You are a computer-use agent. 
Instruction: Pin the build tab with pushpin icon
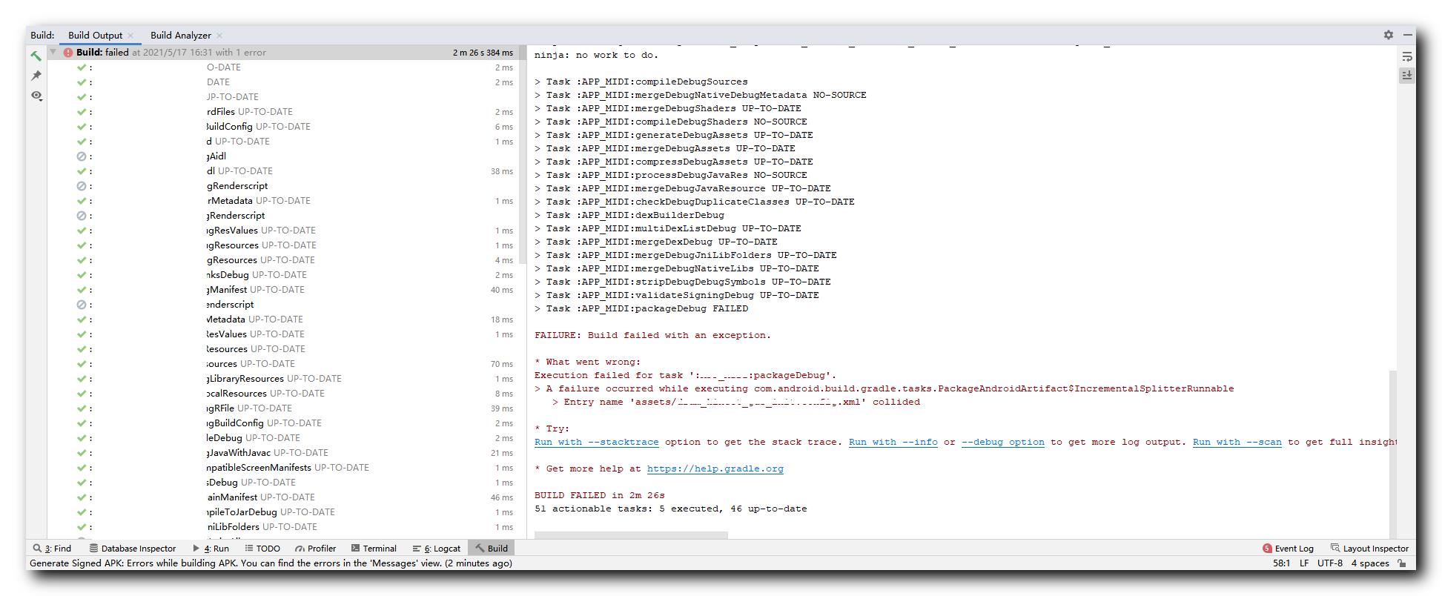tap(36, 76)
